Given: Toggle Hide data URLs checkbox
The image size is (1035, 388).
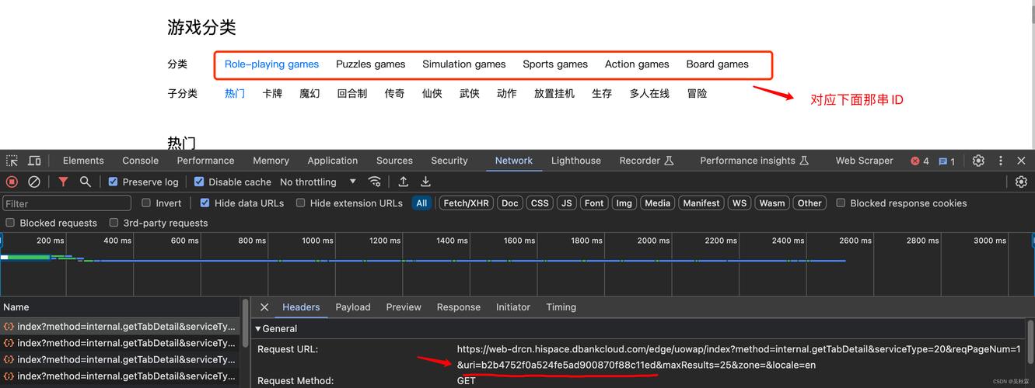Looking at the screenshot, I should pos(205,203).
